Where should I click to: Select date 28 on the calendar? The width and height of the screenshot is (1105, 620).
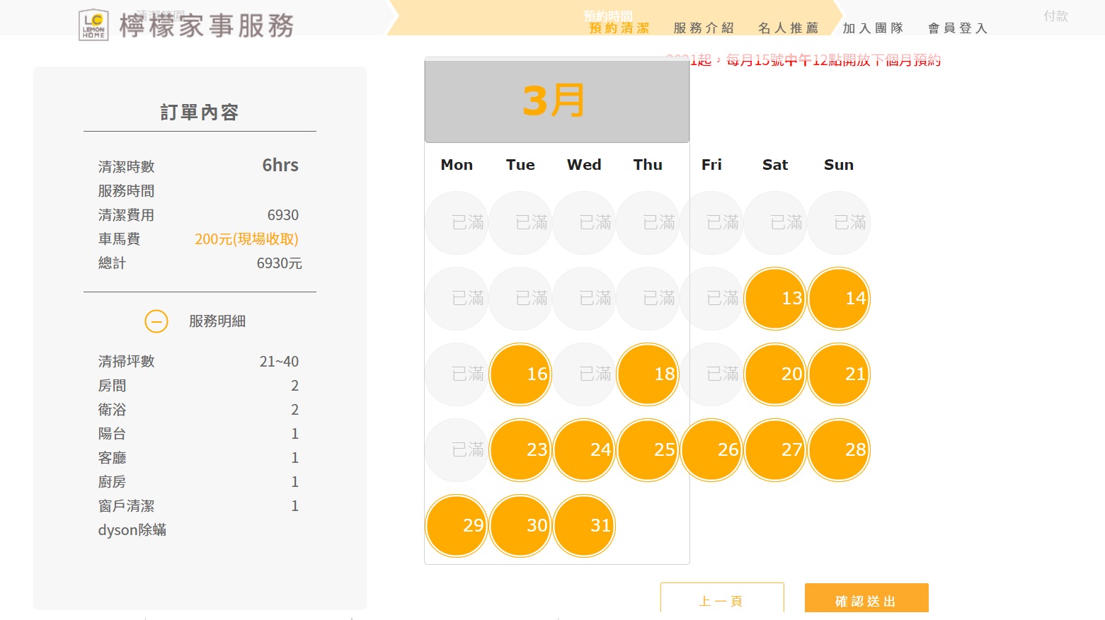point(839,450)
